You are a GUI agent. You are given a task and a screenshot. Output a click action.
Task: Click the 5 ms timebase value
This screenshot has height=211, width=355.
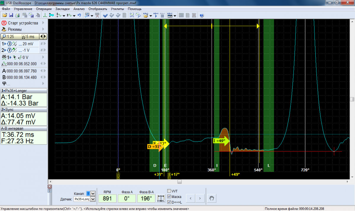(x=30, y=36)
